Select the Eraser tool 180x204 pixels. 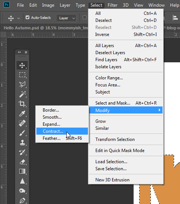tap(22, 162)
